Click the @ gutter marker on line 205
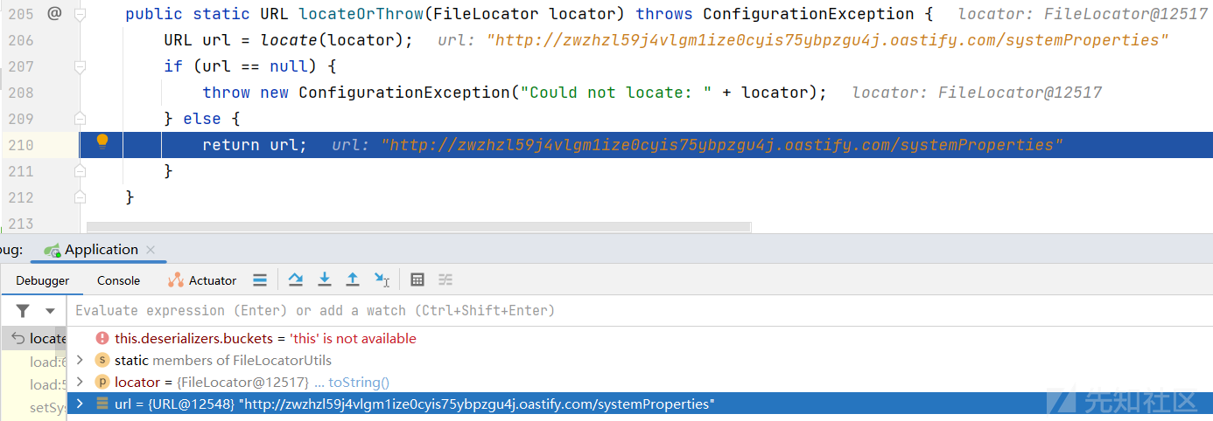The width and height of the screenshot is (1213, 421). click(54, 14)
